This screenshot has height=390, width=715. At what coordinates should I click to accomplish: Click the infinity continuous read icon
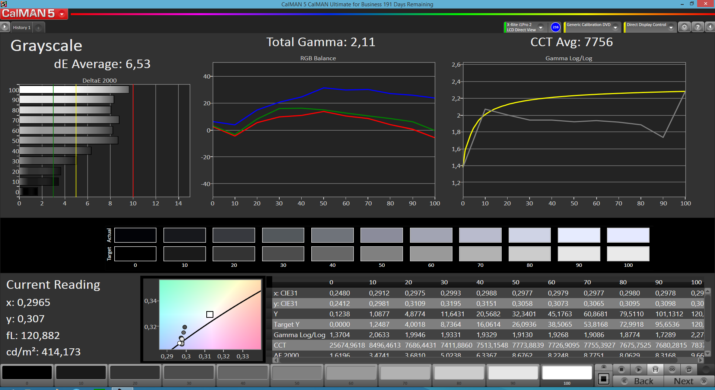coord(672,370)
